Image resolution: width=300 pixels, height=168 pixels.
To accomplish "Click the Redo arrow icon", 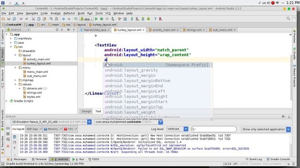I will (x=27, y=19).
